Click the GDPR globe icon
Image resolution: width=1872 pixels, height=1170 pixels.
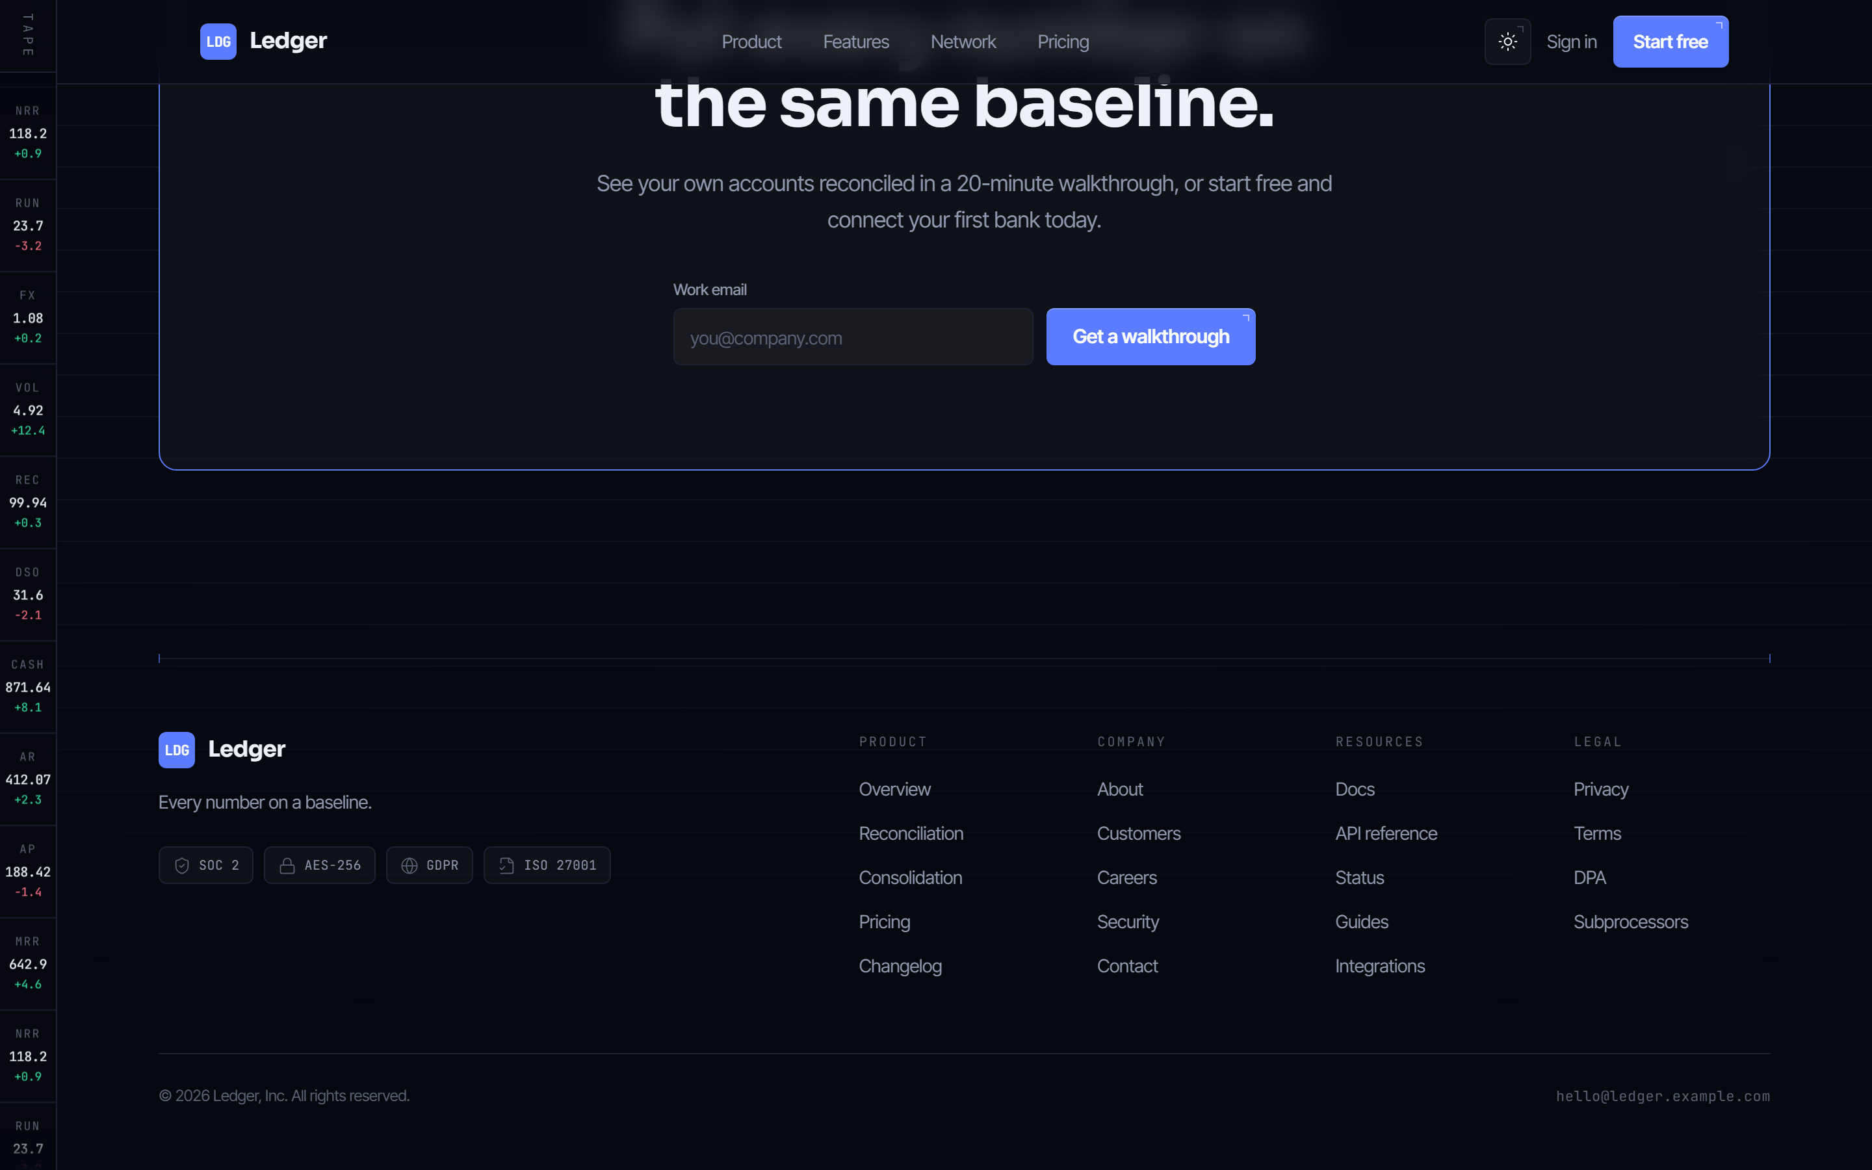[x=409, y=865]
